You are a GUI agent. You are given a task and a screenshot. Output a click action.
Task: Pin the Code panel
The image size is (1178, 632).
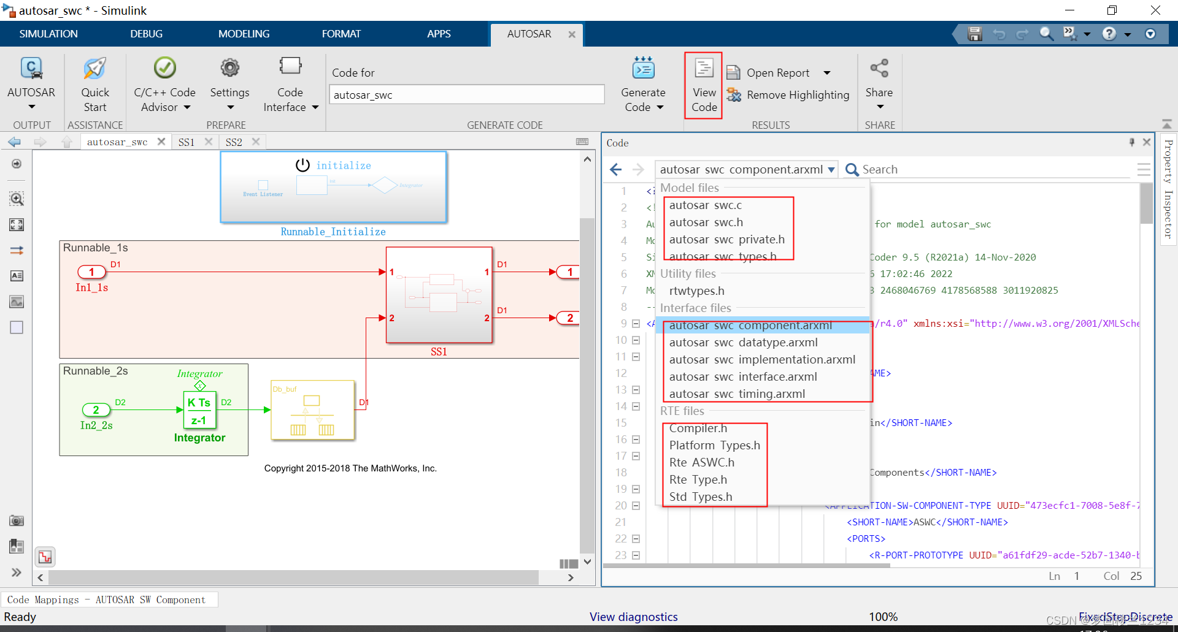pos(1131,142)
